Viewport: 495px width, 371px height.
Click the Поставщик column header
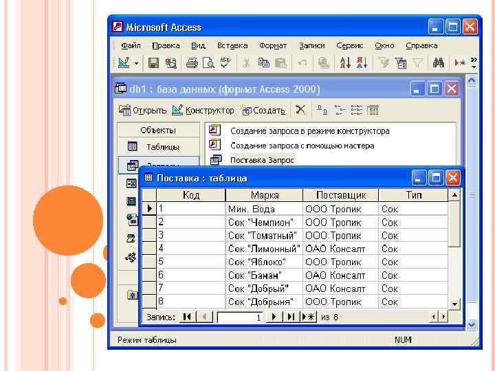point(341,195)
